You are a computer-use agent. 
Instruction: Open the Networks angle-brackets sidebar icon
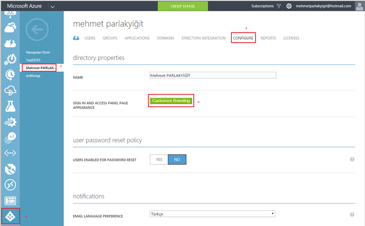tap(10, 153)
